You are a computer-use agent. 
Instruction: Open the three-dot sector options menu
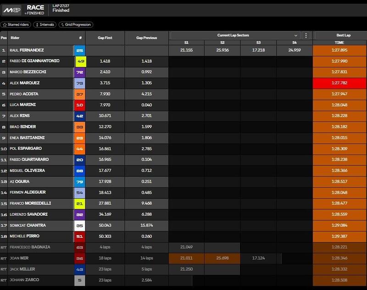click(306, 35)
